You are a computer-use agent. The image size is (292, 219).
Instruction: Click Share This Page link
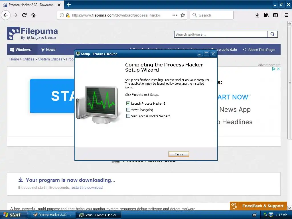click(259, 50)
